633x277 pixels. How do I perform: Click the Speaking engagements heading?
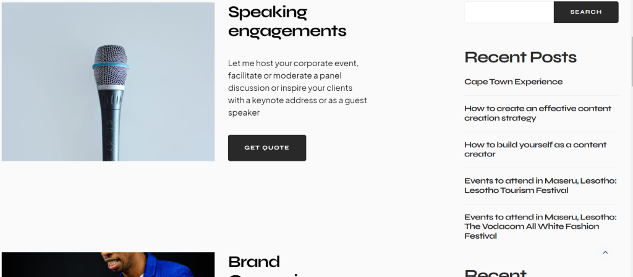click(287, 22)
